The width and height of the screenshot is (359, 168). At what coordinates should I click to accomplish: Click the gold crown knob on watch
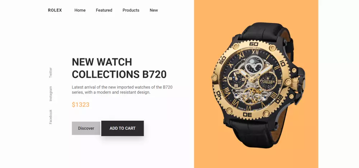coord(295,84)
